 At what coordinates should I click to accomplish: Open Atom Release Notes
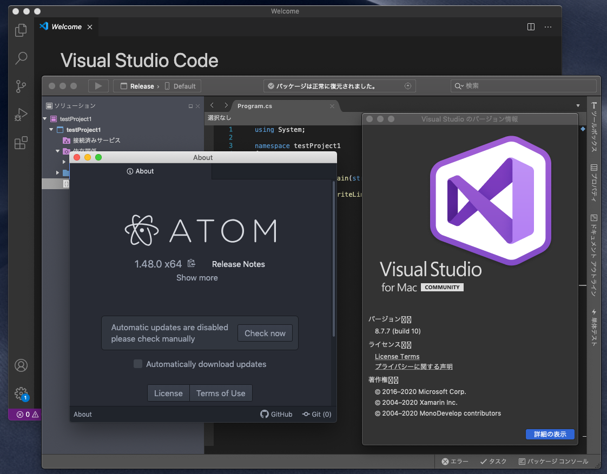tap(239, 264)
